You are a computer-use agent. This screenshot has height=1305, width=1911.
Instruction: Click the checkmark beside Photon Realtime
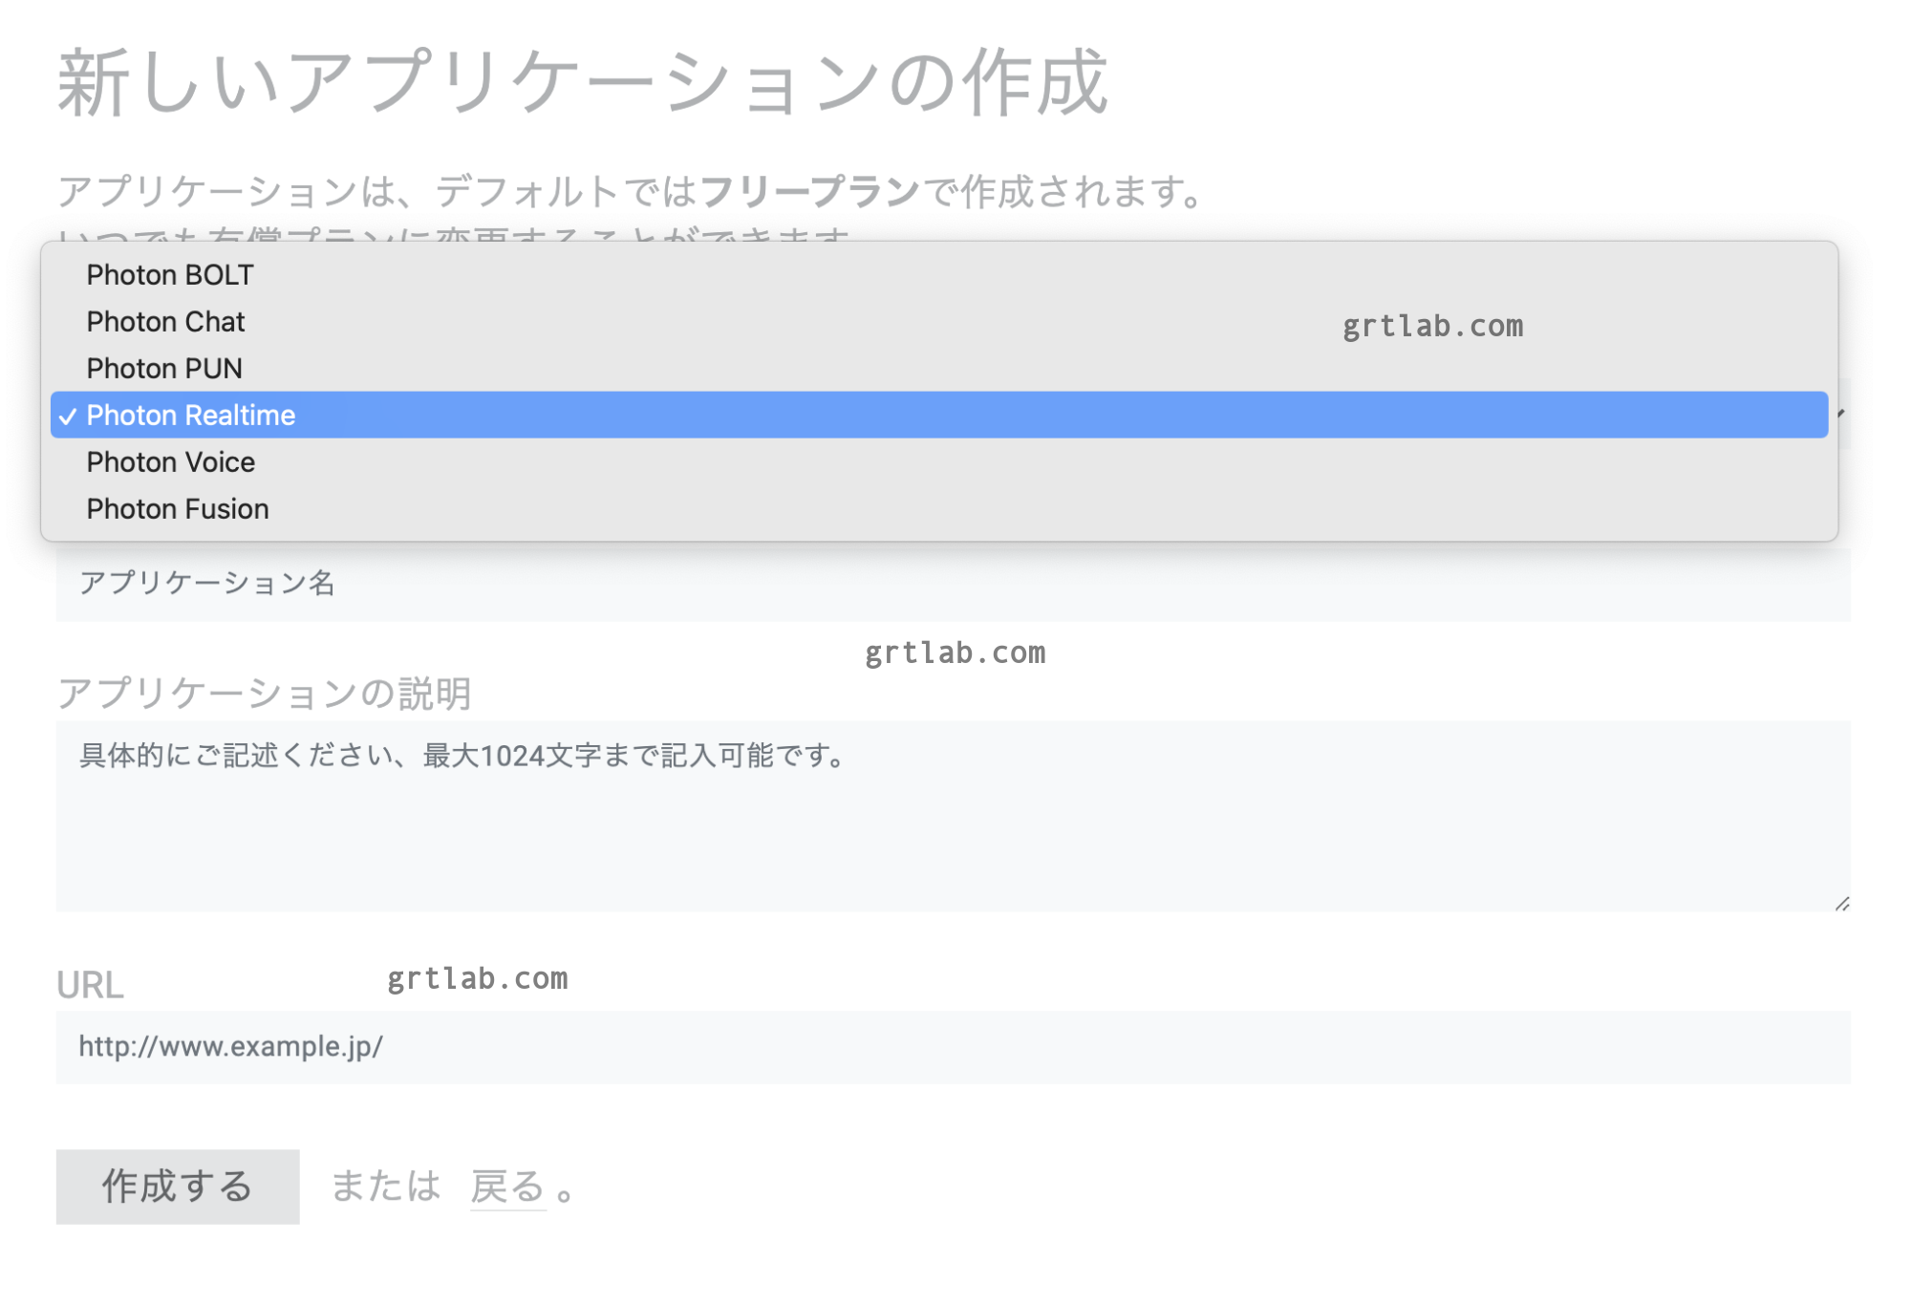pyautogui.click(x=67, y=417)
